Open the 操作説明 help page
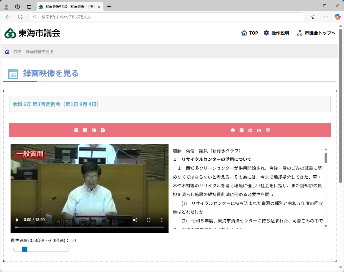Screen dimensions: 344x272 pos(276,33)
